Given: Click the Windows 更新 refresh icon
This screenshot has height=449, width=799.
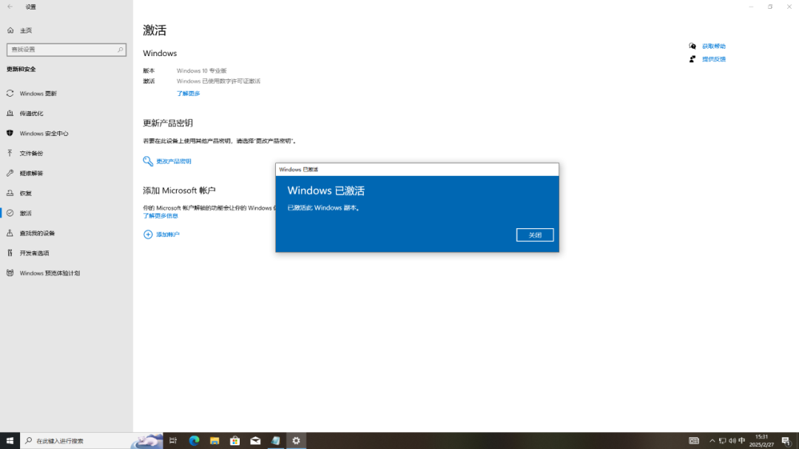Looking at the screenshot, I should coord(10,94).
